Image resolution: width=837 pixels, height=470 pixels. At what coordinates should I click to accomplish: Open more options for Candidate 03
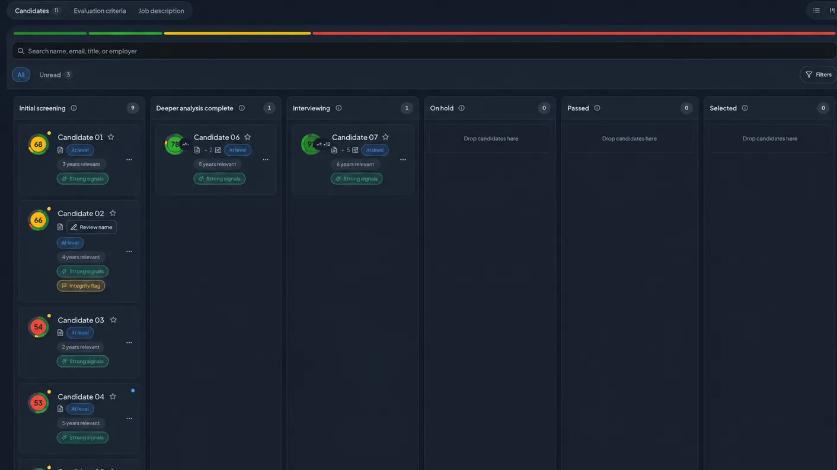(129, 342)
